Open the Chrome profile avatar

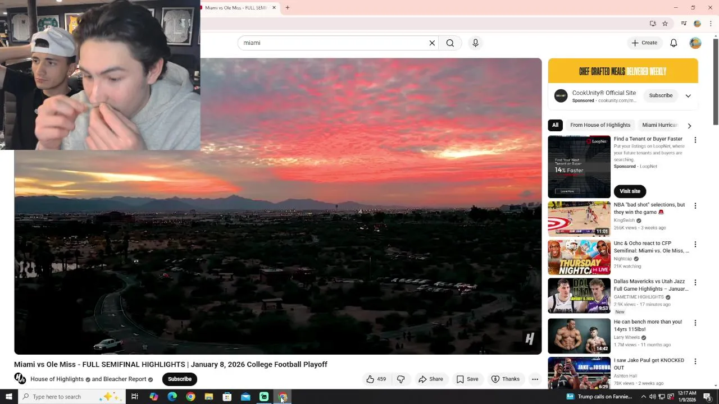(697, 24)
